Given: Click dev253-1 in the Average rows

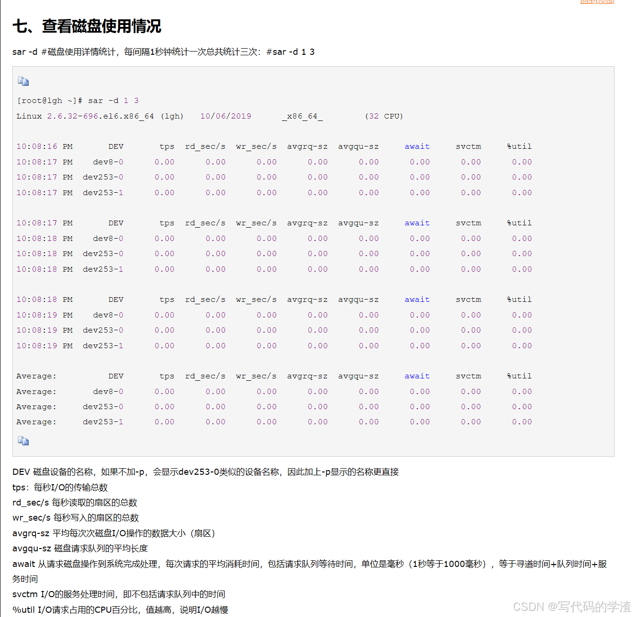Looking at the screenshot, I should pos(103,422).
